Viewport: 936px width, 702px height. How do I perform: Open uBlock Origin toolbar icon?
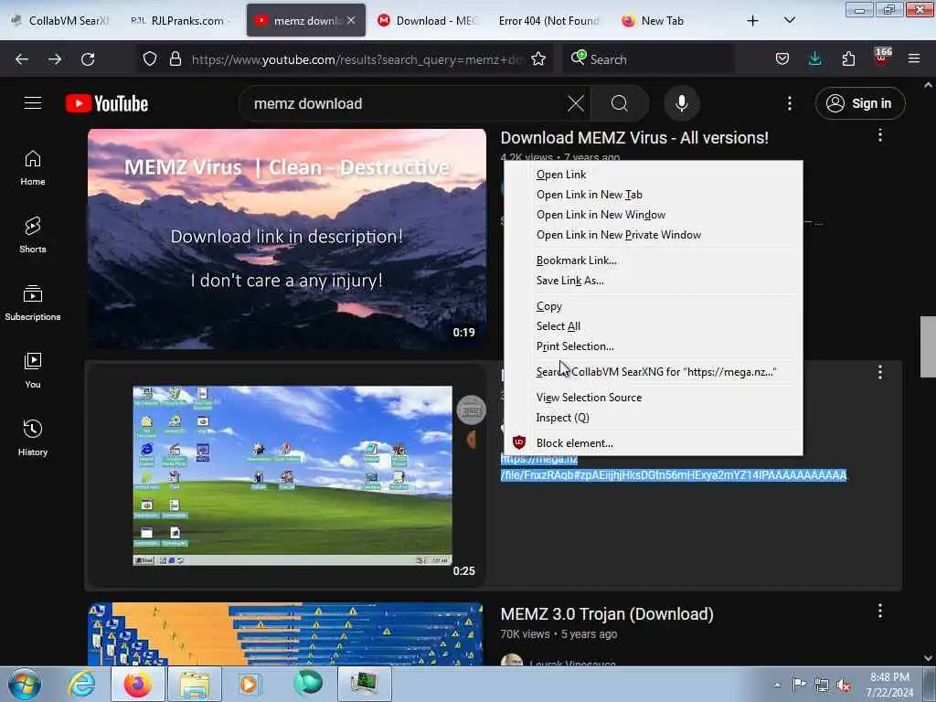882,58
